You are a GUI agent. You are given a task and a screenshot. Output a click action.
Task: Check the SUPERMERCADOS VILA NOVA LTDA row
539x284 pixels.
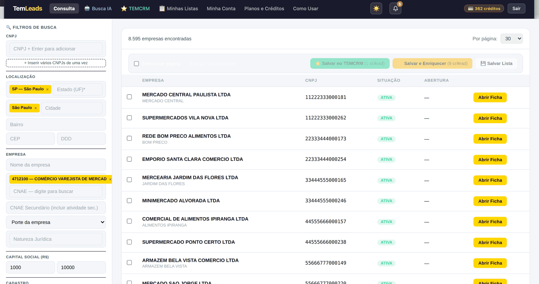click(129, 118)
